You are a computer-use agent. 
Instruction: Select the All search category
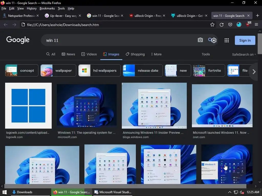tap(51, 54)
